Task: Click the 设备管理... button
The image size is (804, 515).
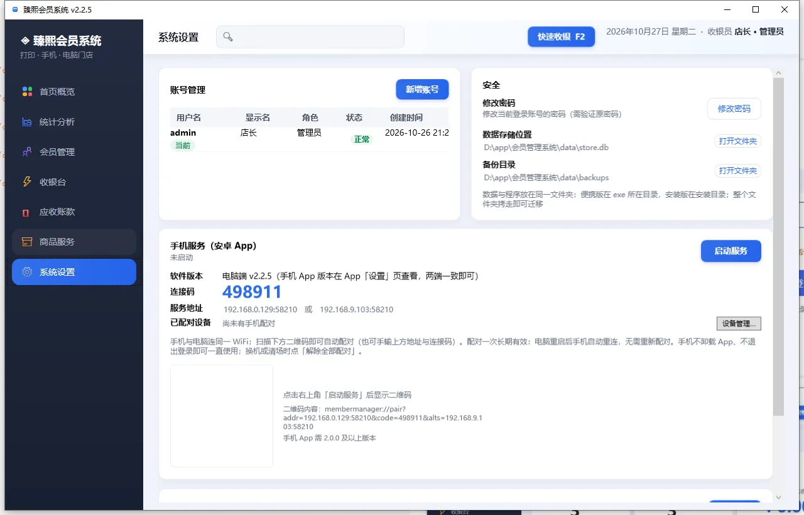Action: pos(739,323)
